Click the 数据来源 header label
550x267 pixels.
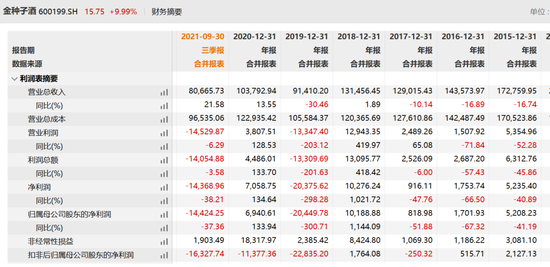(x=27, y=64)
